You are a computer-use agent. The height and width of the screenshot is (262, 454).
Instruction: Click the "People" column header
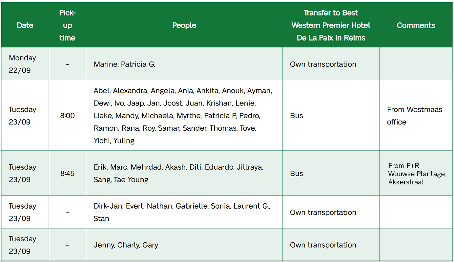[184, 25]
